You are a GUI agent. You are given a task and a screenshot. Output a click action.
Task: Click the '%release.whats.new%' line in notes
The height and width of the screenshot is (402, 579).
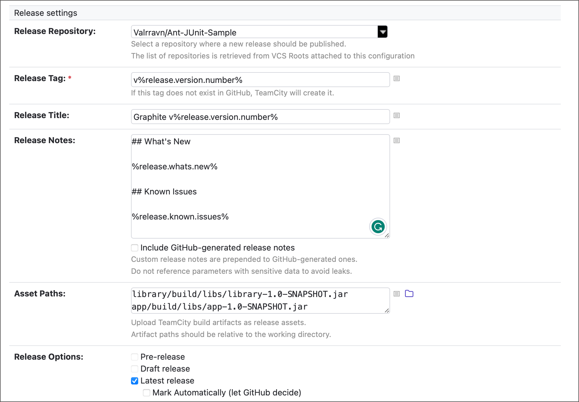(x=175, y=166)
